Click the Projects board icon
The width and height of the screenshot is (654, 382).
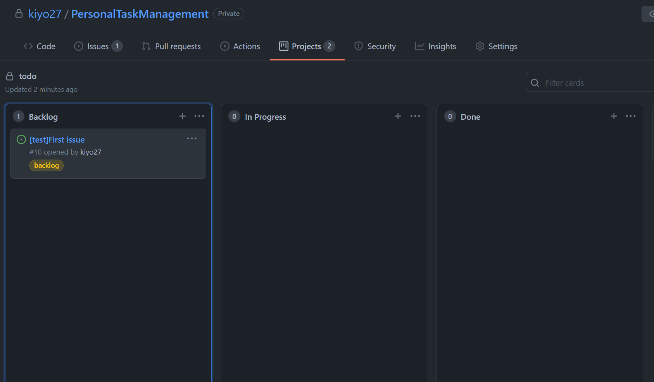[283, 46]
